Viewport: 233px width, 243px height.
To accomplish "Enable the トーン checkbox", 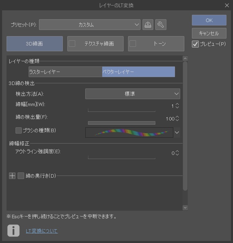I will (x=133, y=44).
